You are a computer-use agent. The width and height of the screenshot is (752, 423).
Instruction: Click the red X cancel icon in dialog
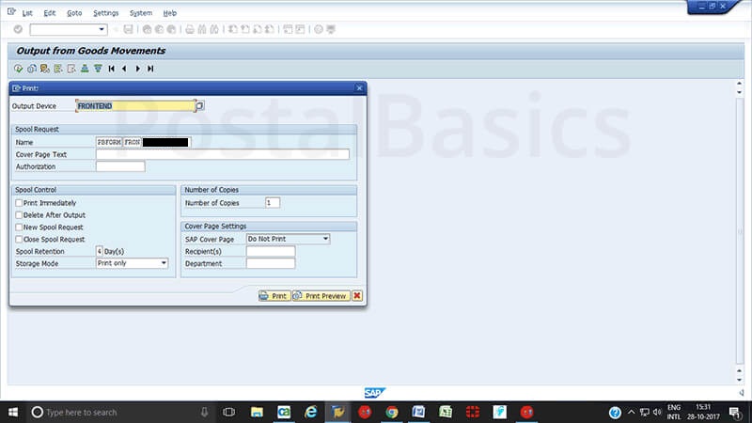coord(357,296)
